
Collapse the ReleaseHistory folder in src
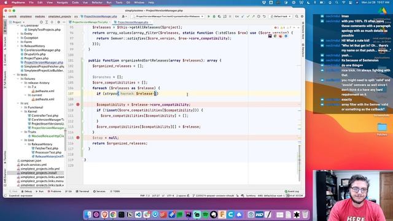tap(18, 46)
